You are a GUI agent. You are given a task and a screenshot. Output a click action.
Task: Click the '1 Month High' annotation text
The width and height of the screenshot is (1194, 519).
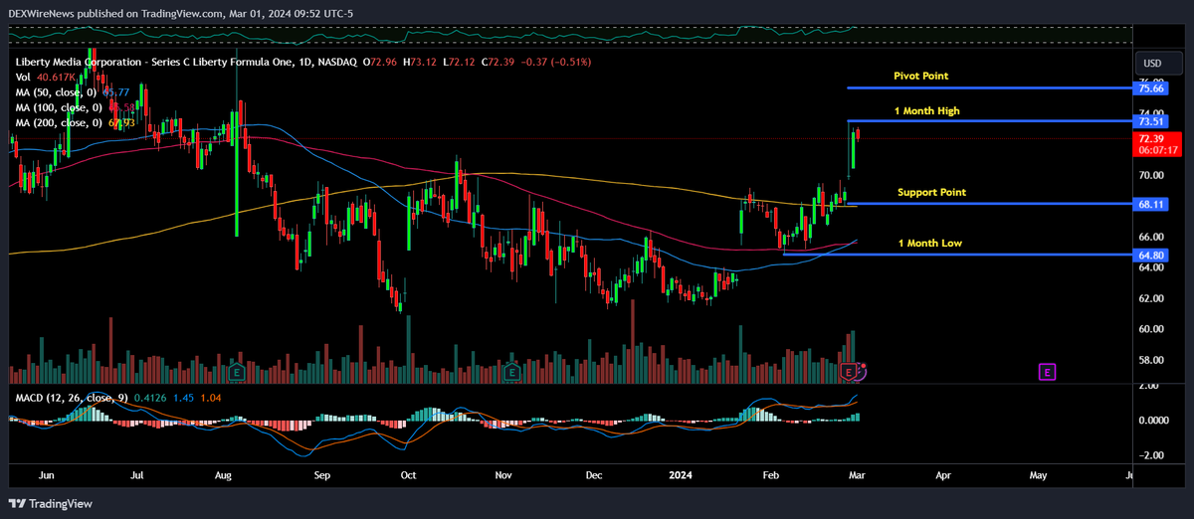pos(928,111)
